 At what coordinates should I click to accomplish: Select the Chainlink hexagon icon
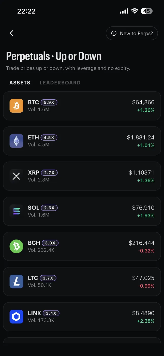coord(16,317)
